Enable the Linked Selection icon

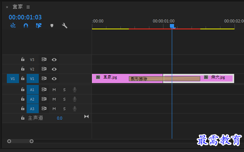(39, 26)
